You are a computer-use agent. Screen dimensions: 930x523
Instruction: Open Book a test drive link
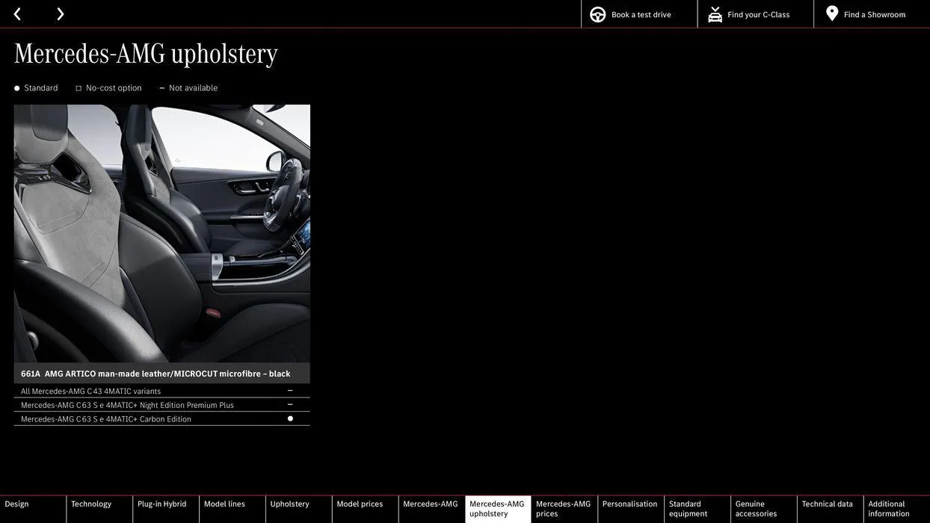(641, 14)
